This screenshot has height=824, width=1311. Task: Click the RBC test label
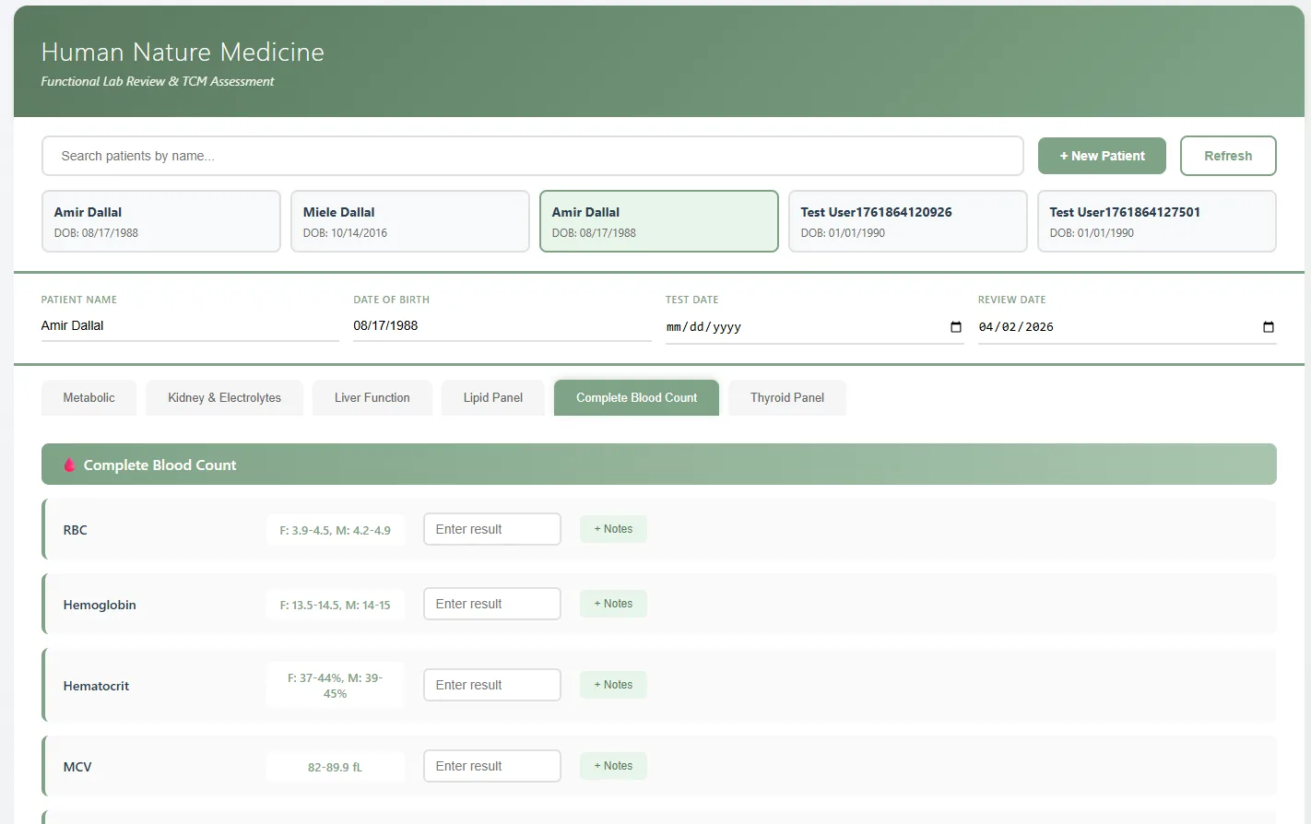(x=76, y=530)
